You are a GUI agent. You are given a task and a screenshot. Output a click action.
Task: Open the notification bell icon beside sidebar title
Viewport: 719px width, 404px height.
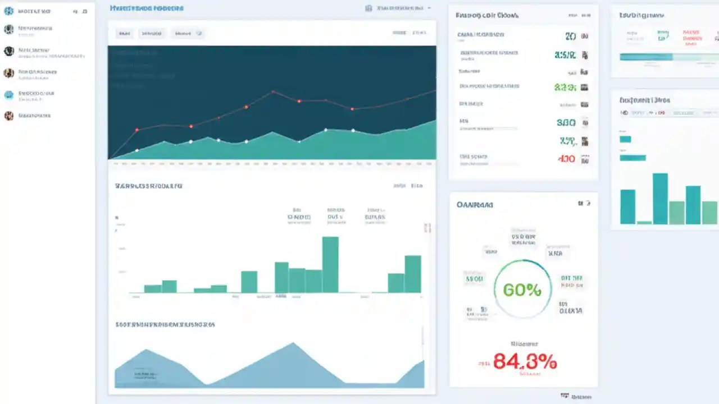(x=75, y=11)
